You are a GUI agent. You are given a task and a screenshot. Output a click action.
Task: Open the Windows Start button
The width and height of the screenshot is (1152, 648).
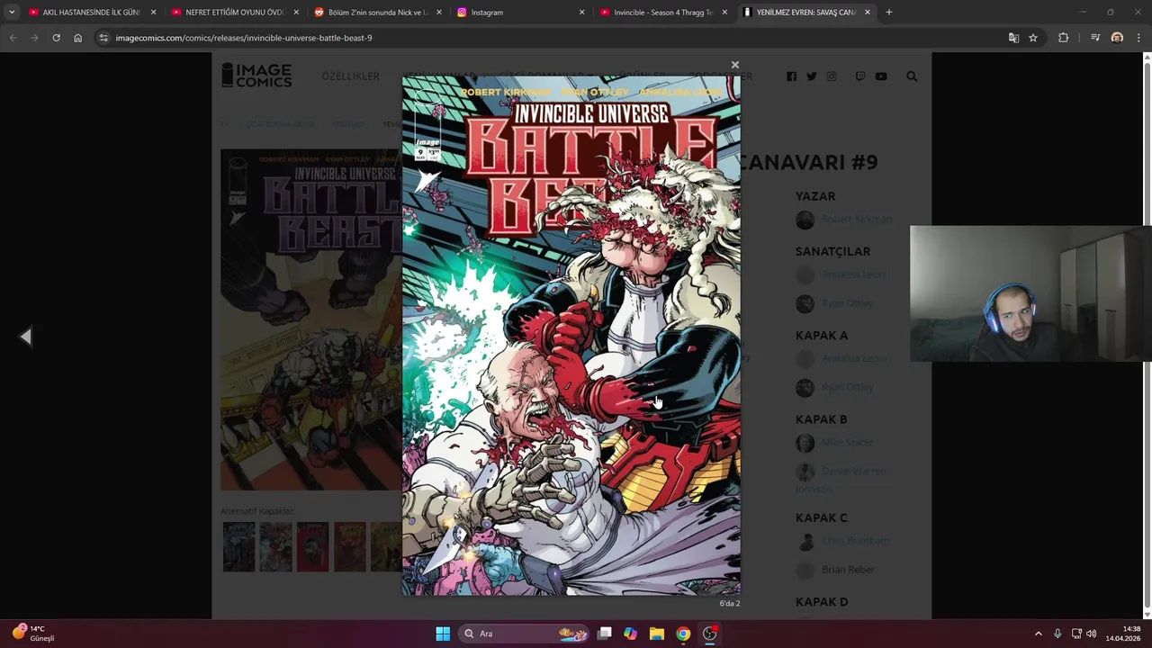click(x=443, y=634)
